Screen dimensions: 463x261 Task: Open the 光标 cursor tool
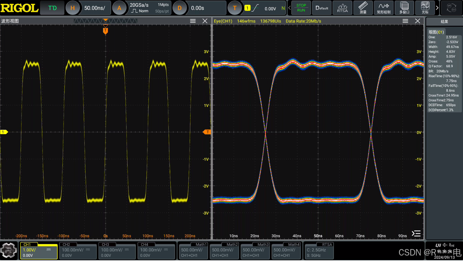425,8
